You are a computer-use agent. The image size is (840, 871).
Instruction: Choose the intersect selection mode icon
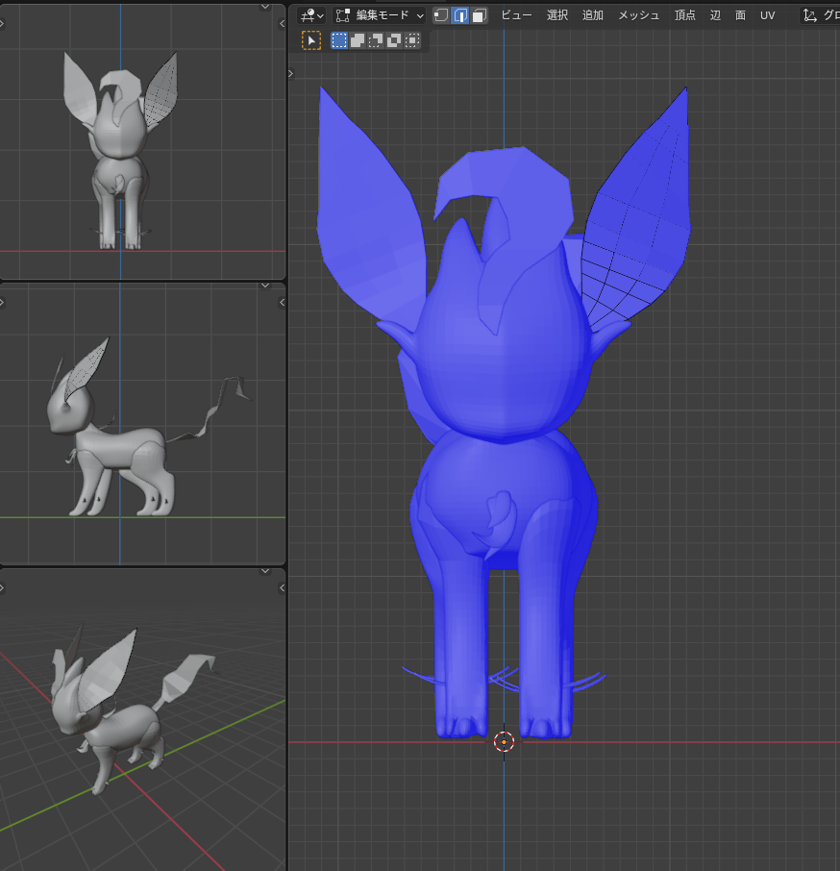pos(412,40)
